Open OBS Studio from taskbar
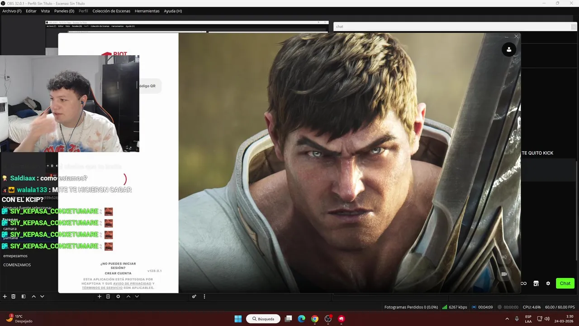Viewport: 579px width, 326px height. (328, 319)
